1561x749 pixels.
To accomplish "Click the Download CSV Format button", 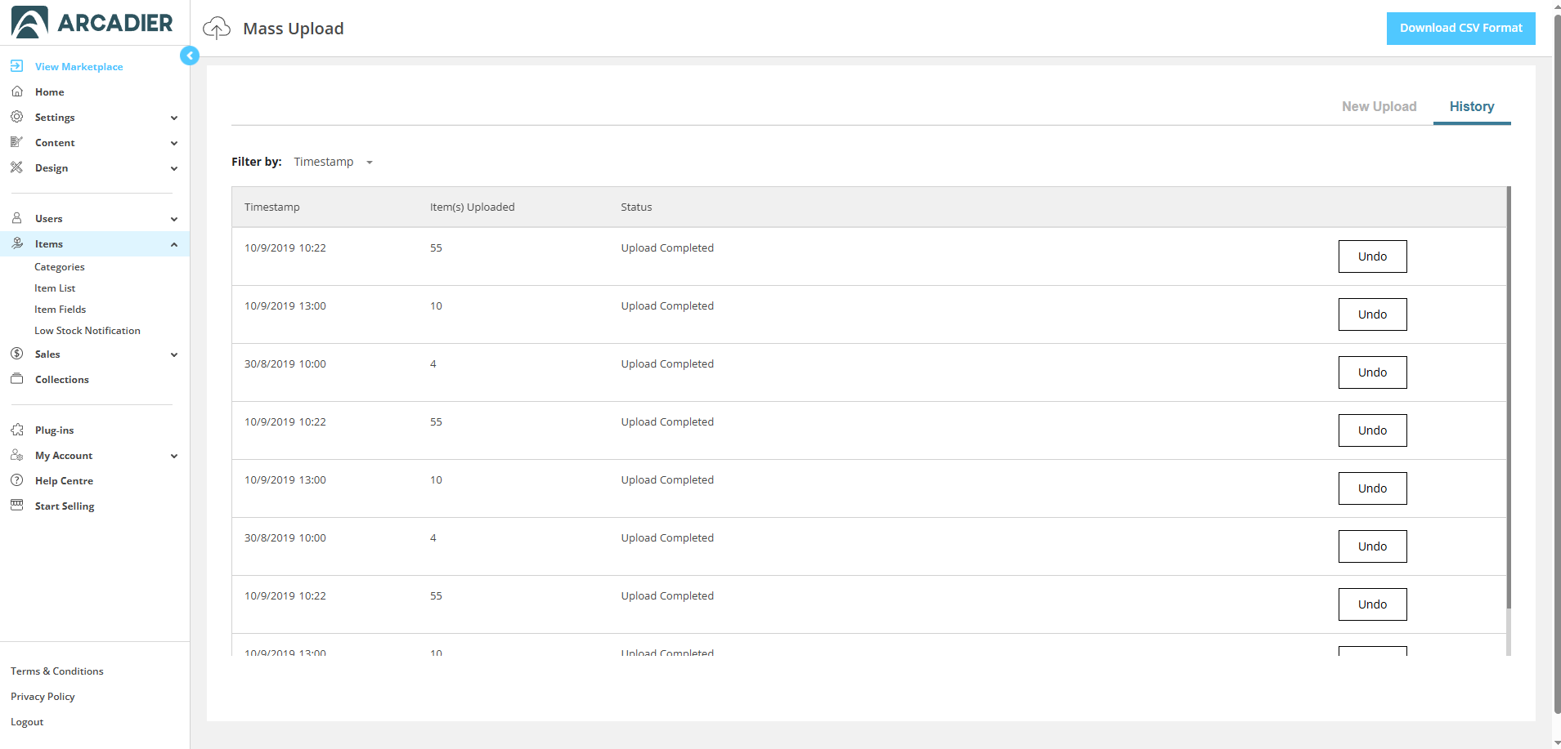I will (x=1460, y=29).
